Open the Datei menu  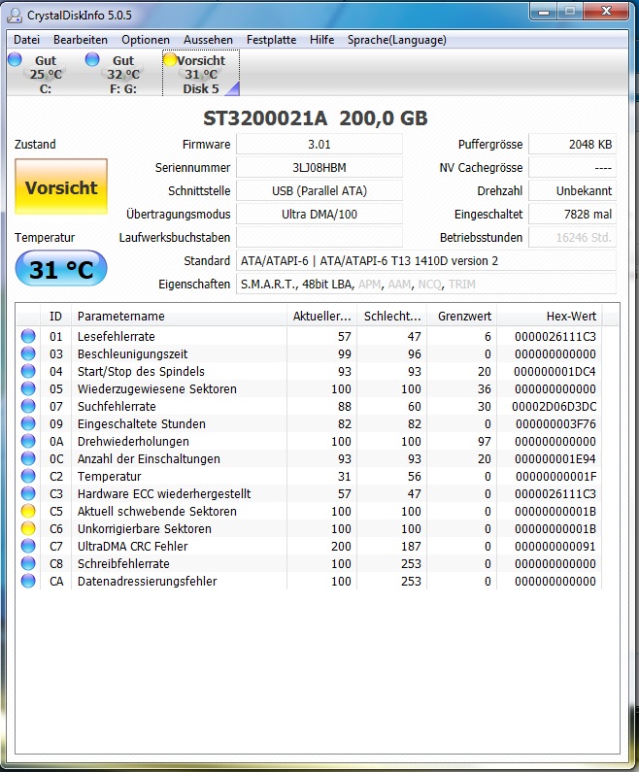[x=26, y=40]
